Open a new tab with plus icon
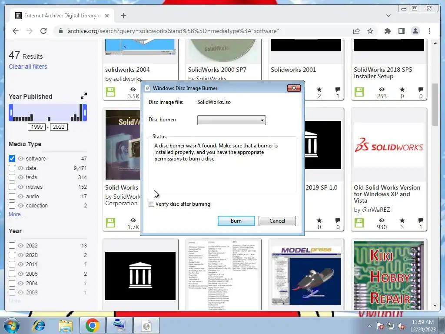445x334 pixels. click(x=123, y=16)
